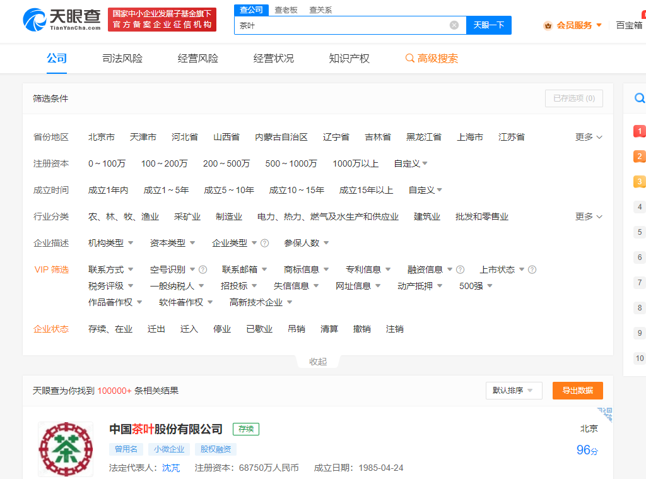
Task: Clear the search box with the X icon
Action: point(453,25)
